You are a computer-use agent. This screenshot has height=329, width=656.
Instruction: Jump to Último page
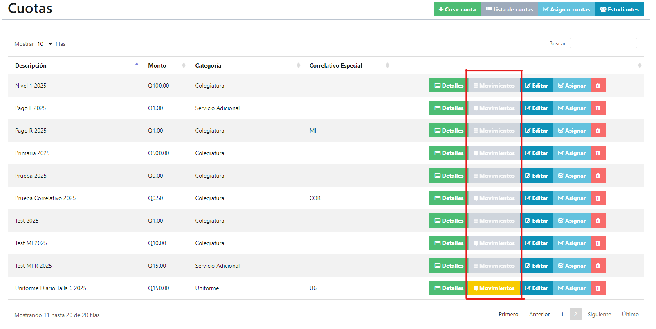pos(630,314)
